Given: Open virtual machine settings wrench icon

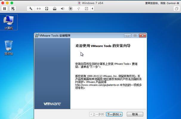Looking at the screenshot, I should pyautogui.click(x=31, y=9).
